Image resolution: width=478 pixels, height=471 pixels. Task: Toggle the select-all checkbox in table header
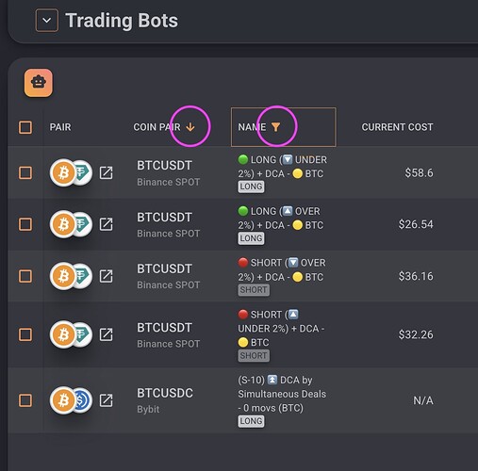(x=25, y=127)
